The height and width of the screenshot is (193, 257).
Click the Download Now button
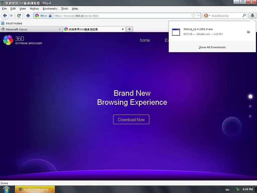click(x=131, y=119)
